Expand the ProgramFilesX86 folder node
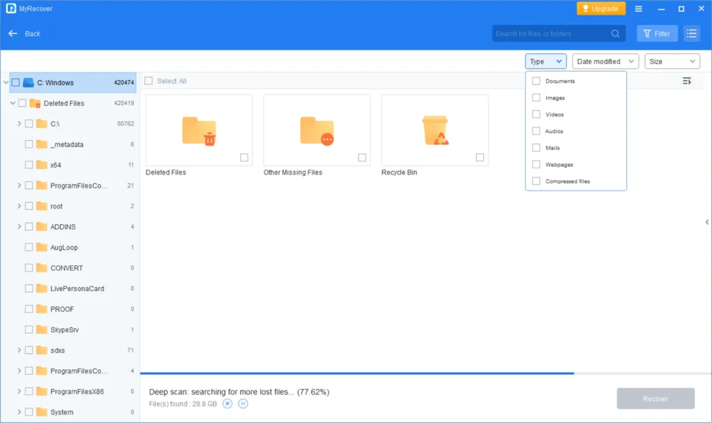The width and height of the screenshot is (712, 423). (19, 391)
